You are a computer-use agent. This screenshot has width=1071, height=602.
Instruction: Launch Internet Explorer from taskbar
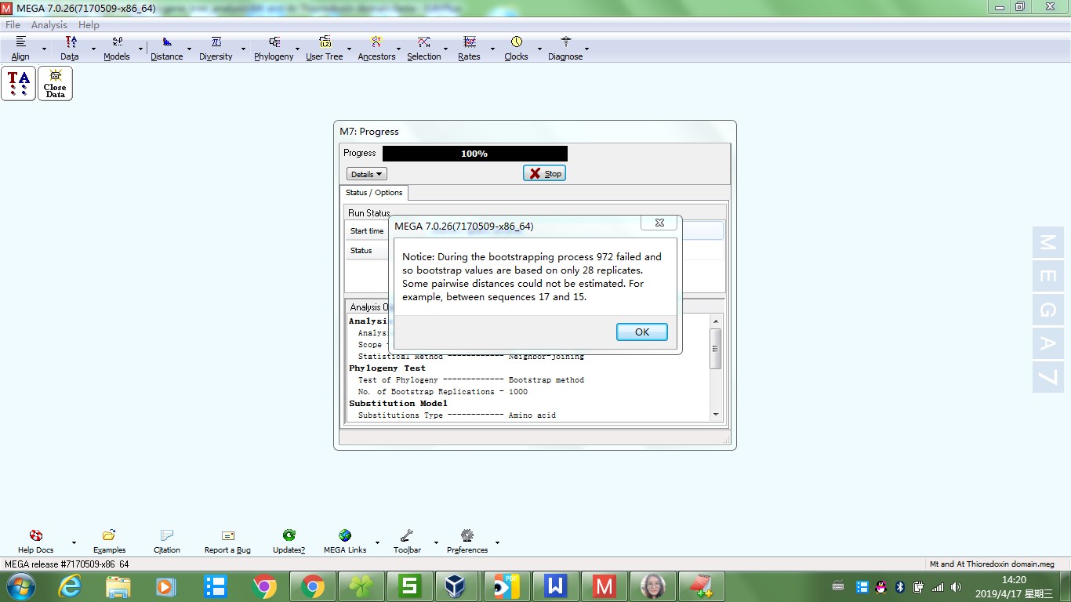(70, 586)
